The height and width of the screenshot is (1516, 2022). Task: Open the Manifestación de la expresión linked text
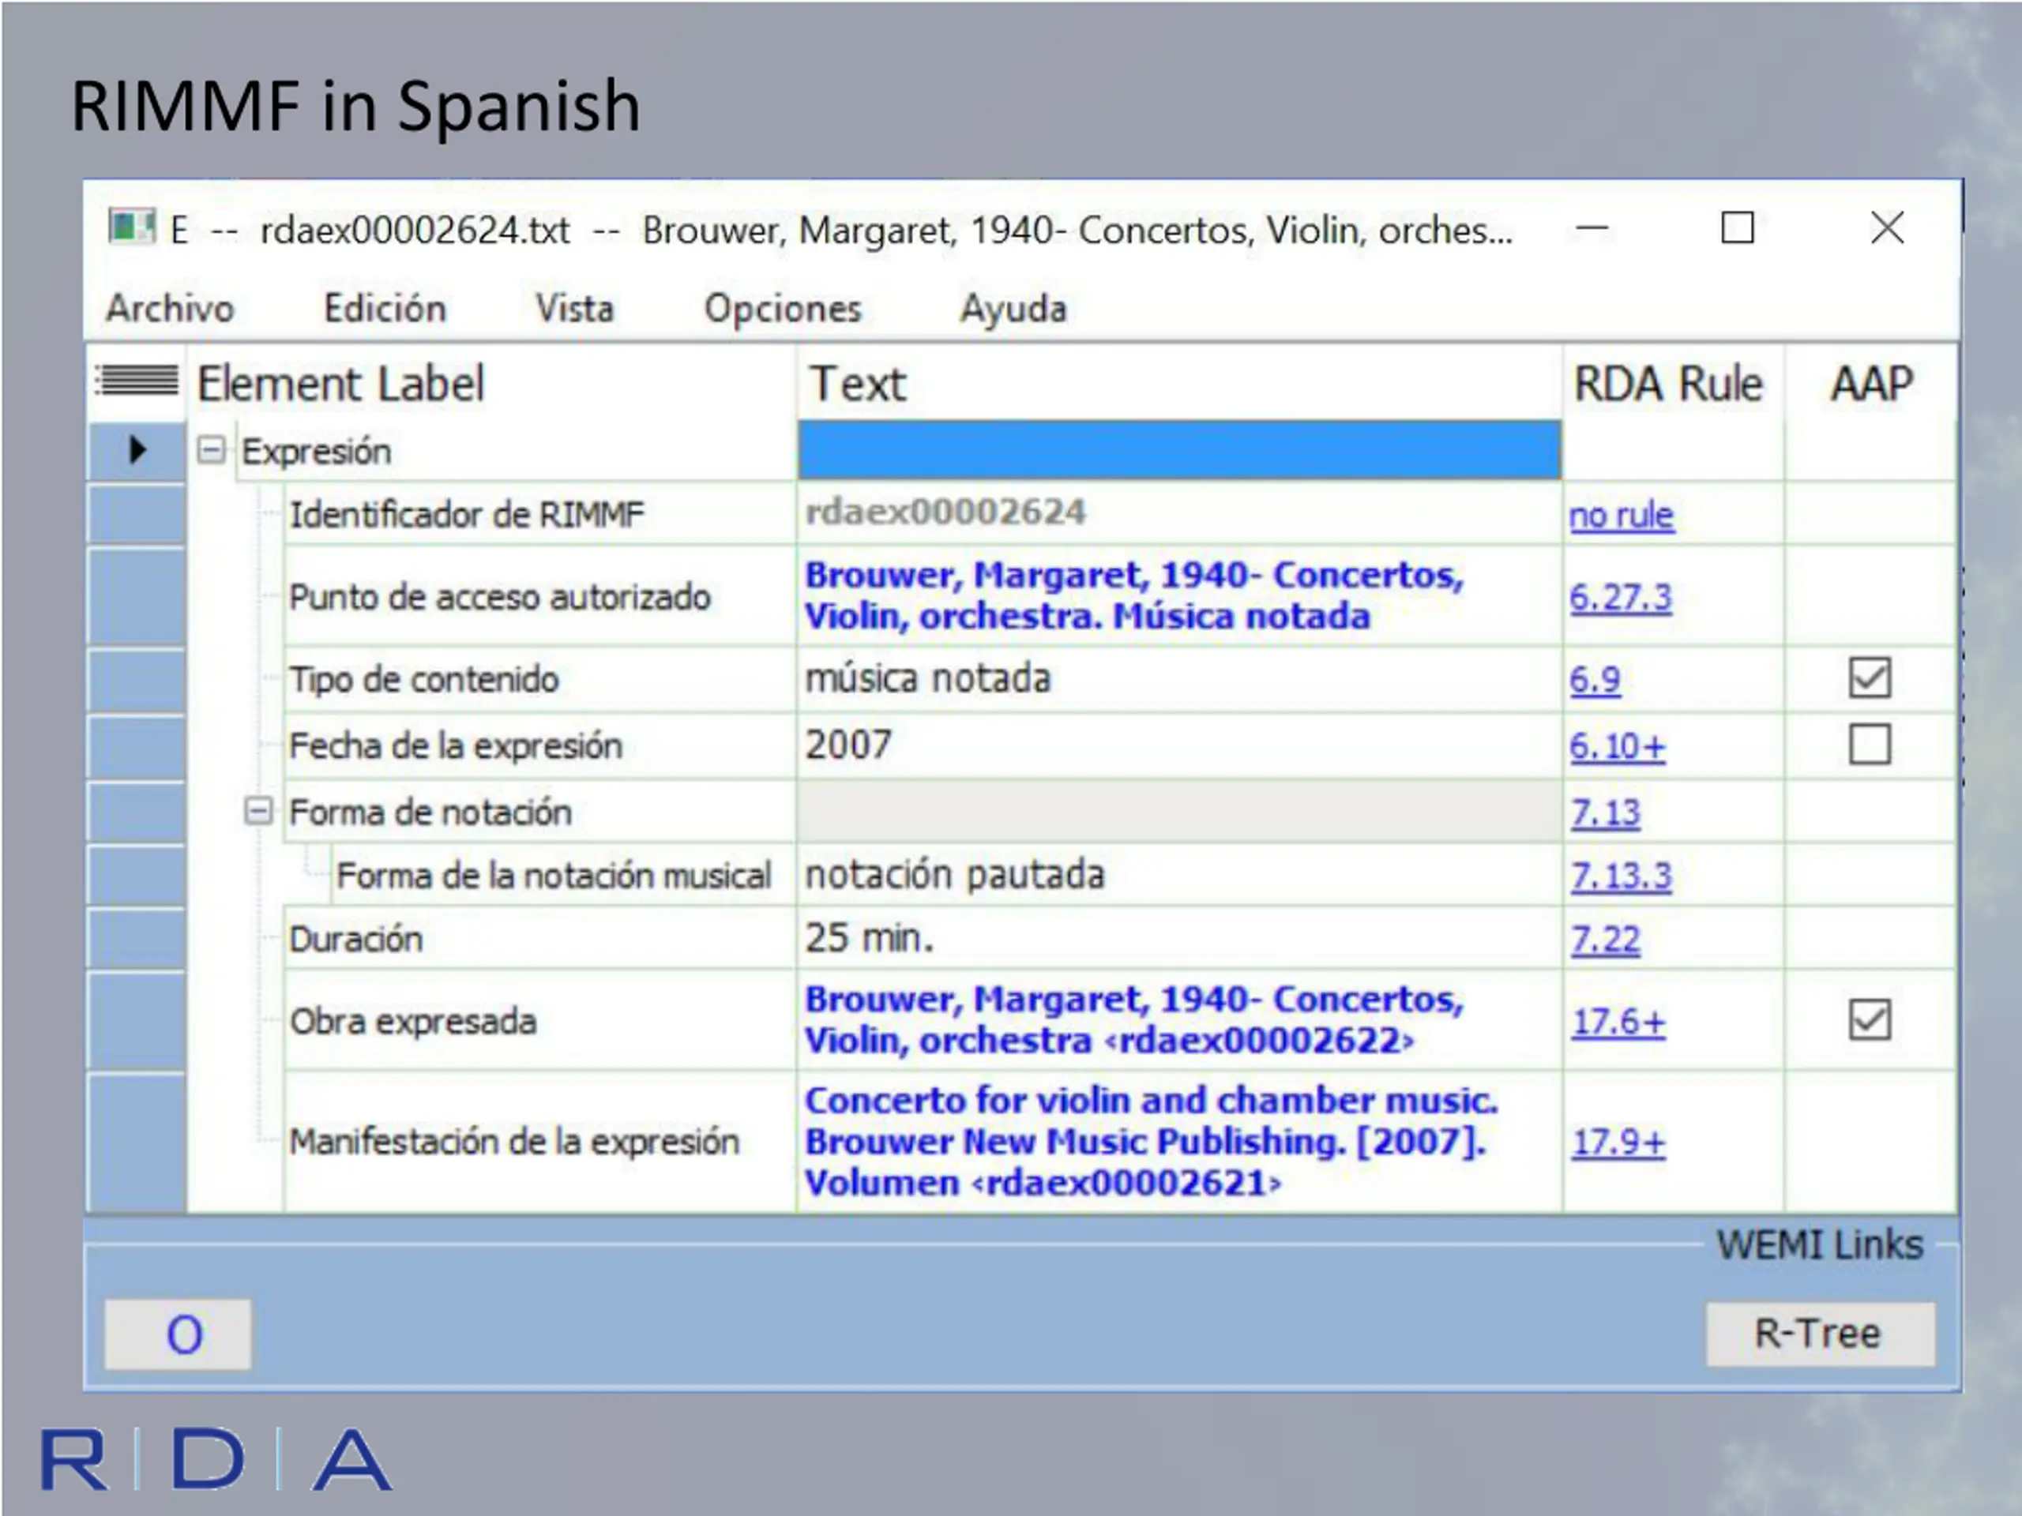coord(1152,1141)
